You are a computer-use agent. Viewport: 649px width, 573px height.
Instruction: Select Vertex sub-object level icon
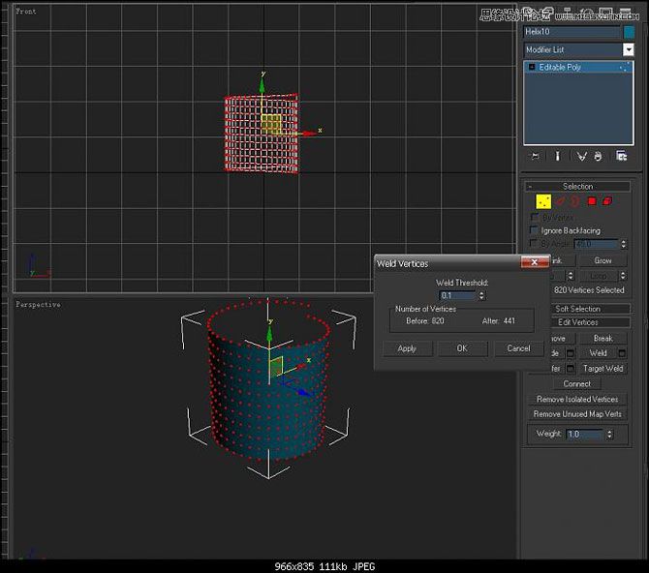543,201
